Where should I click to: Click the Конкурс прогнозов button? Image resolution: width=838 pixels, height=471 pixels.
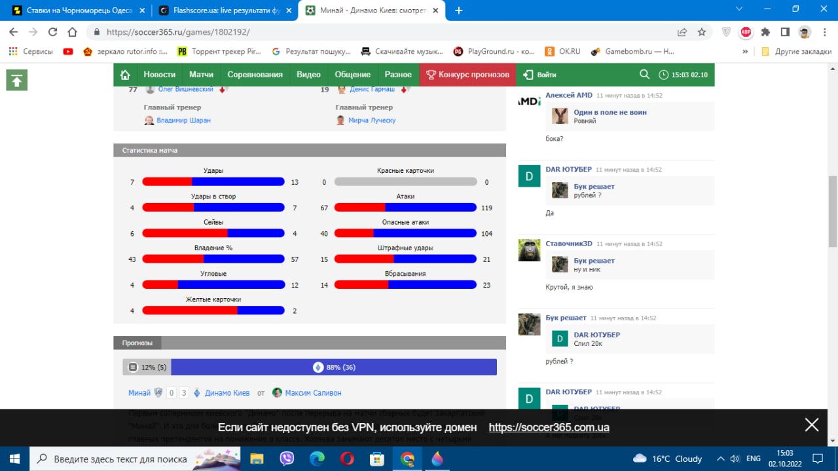coord(467,75)
